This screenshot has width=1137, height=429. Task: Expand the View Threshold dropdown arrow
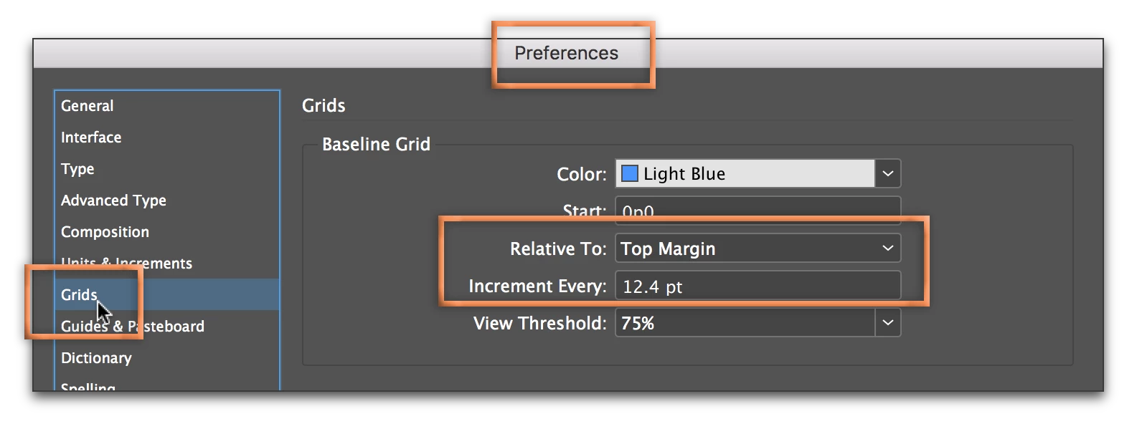[888, 323]
